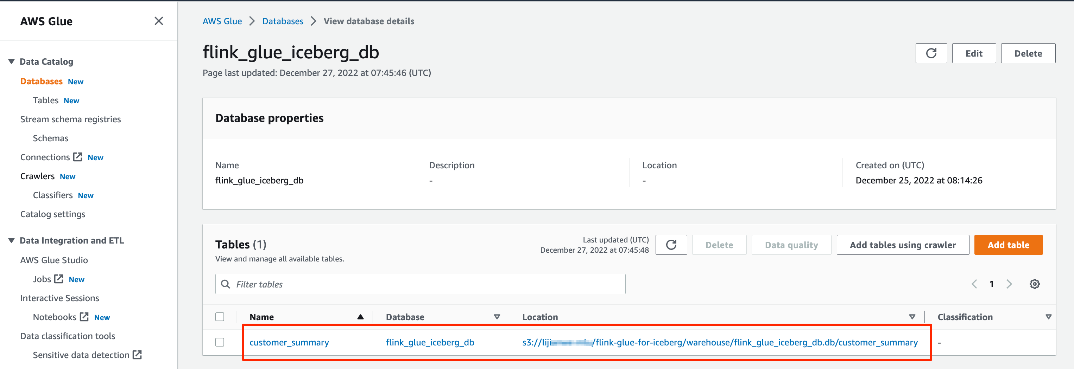Open Crawlers in the sidebar
The image size is (1074, 369).
coord(38,176)
